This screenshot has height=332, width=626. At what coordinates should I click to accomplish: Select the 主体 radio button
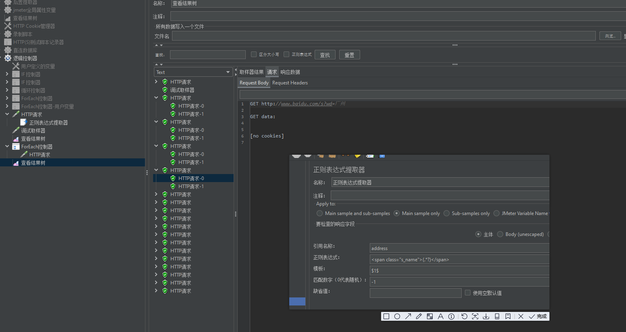point(479,234)
